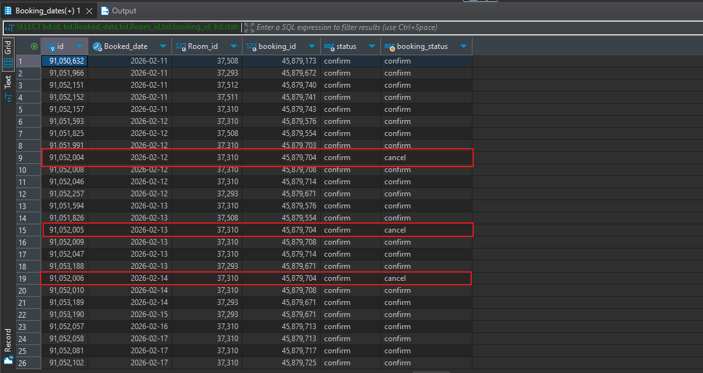Click the SQL script icon before SELECT query
Screen dimensions: 703x373
point(9,27)
